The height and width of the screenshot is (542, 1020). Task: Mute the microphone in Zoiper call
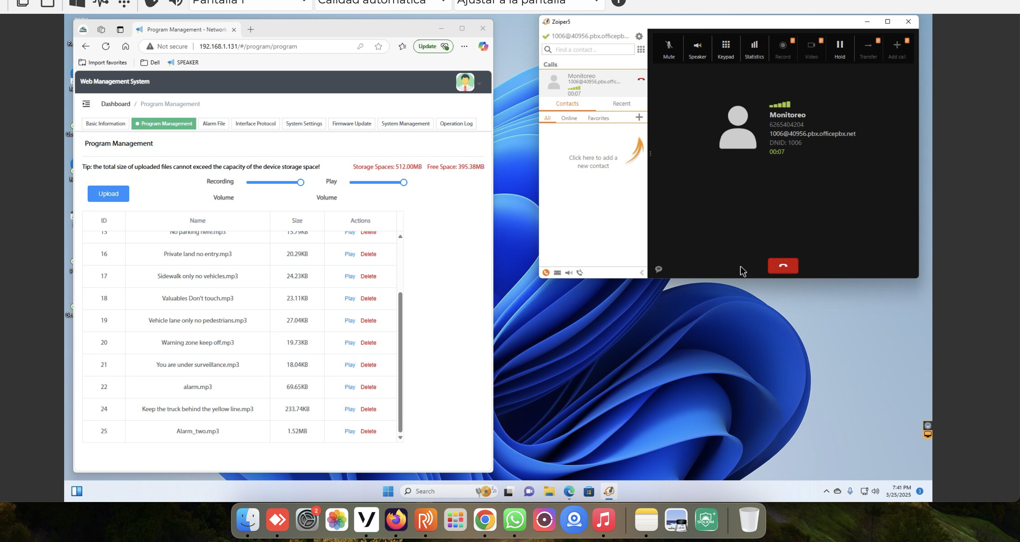tap(669, 49)
